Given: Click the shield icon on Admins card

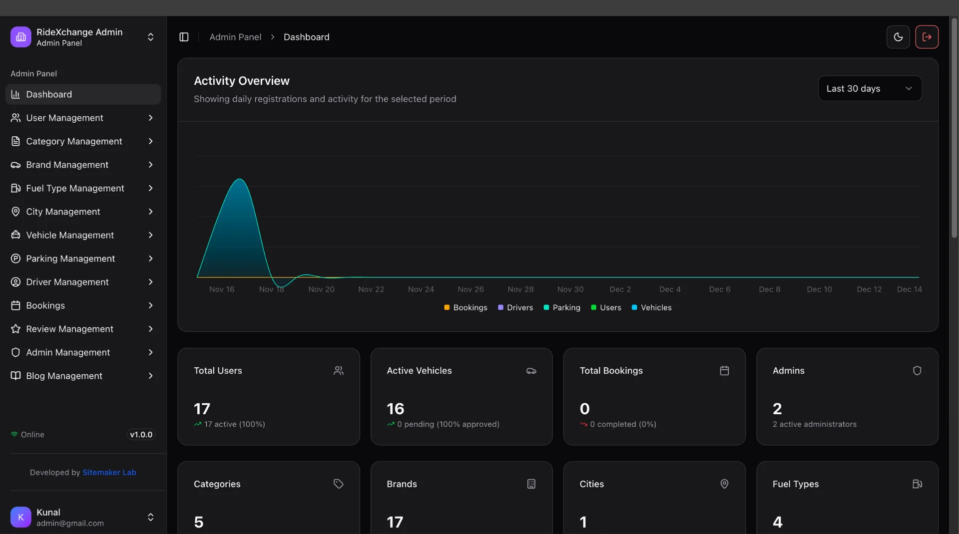Looking at the screenshot, I should pyautogui.click(x=917, y=370).
